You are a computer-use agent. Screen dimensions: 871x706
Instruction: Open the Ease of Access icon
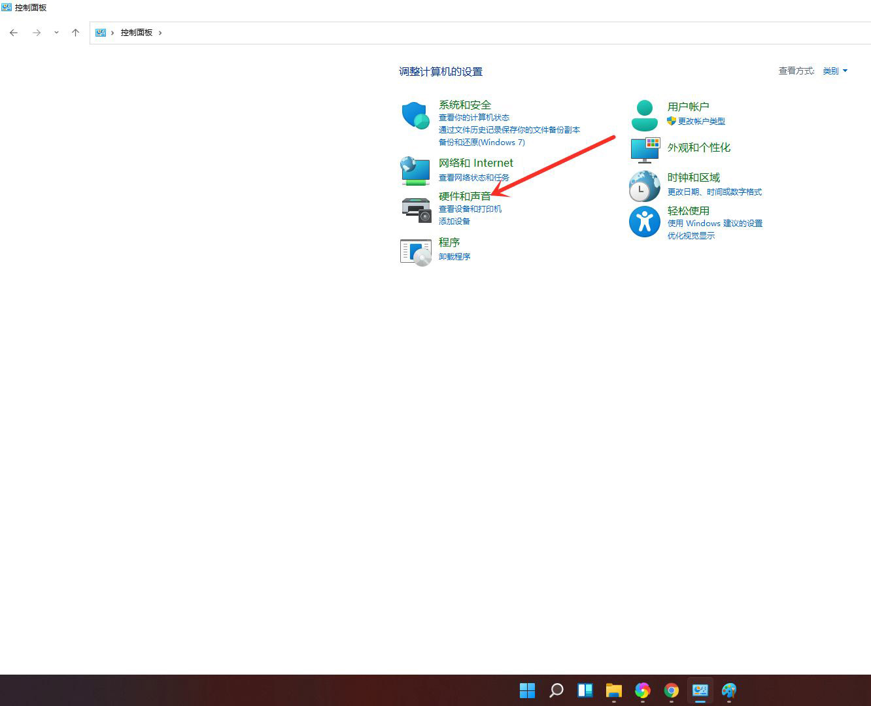[x=645, y=222]
